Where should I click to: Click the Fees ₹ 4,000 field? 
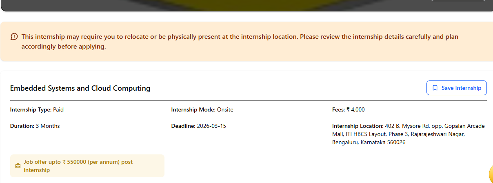(348, 109)
